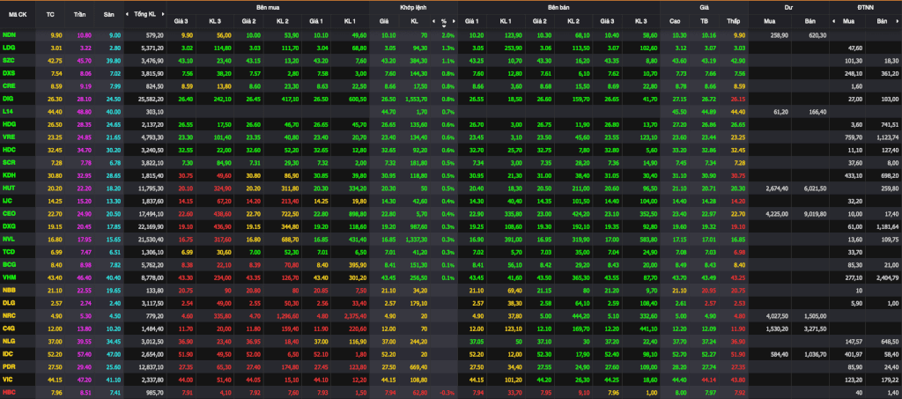The height and width of the screenshot is (399, 902).
Task: Open the NVL stock symbol
Action: (9, 239)
